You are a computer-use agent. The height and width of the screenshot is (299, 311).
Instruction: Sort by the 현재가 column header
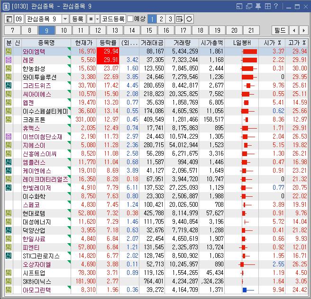point(84,43)
